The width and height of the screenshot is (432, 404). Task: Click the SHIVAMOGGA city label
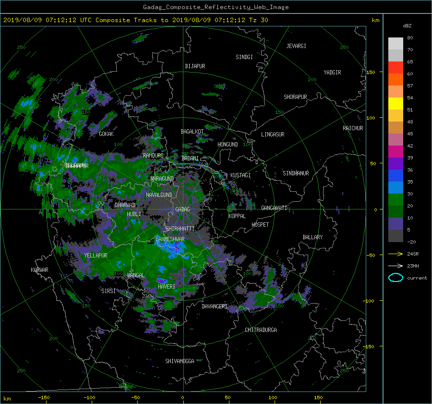(x=180, y=361)
